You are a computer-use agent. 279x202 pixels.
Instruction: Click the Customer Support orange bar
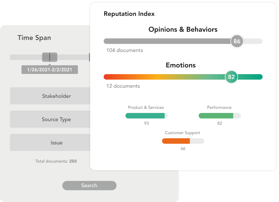pos(176,141)
